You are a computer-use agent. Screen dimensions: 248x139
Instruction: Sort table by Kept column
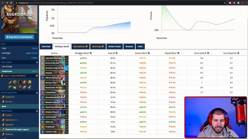tap(111, 53)
